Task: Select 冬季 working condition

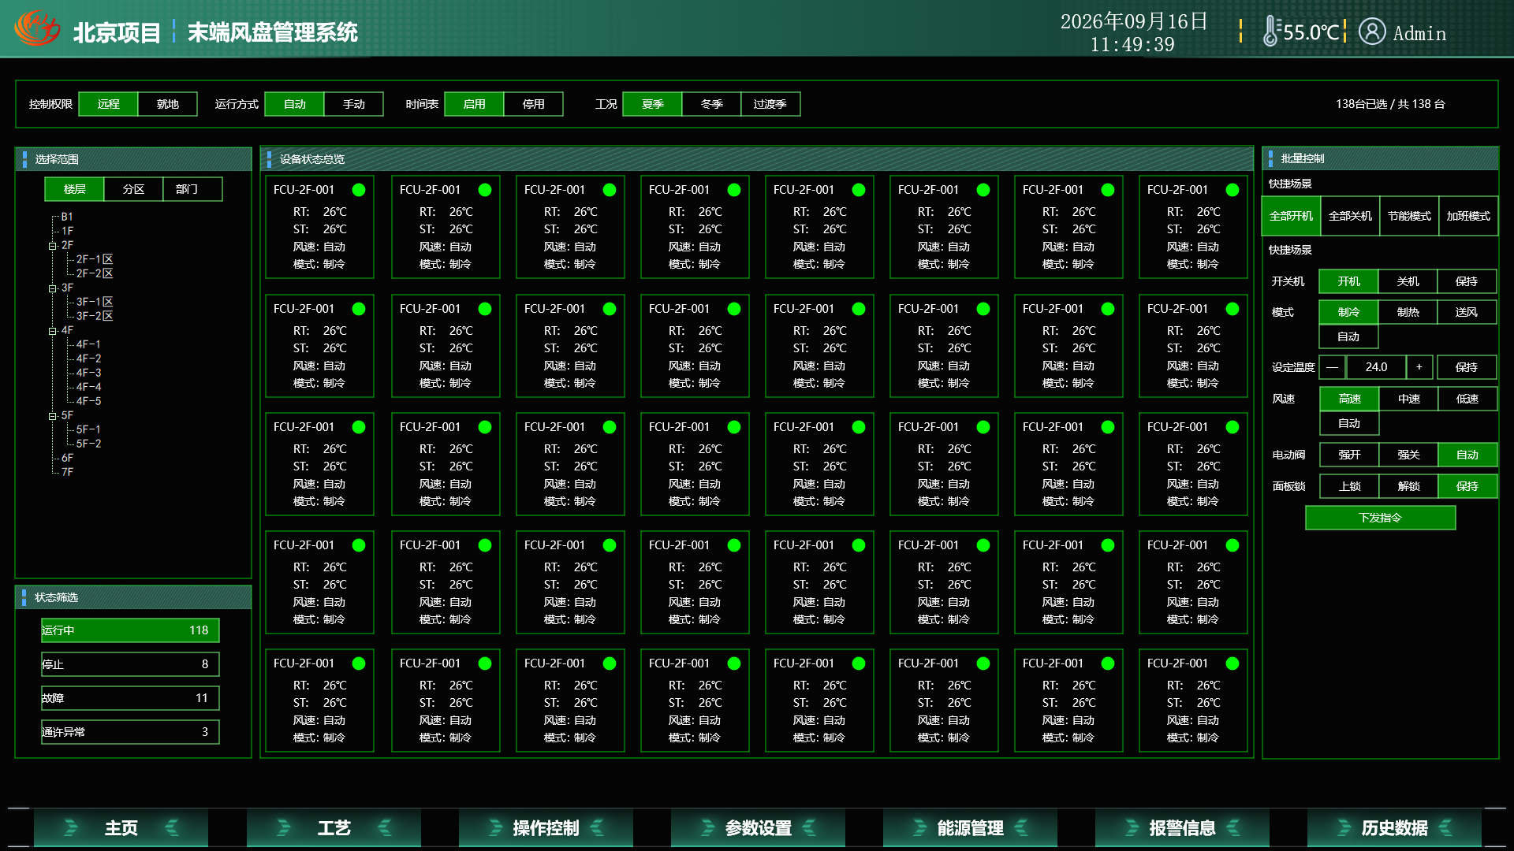Action: point(711,104)
